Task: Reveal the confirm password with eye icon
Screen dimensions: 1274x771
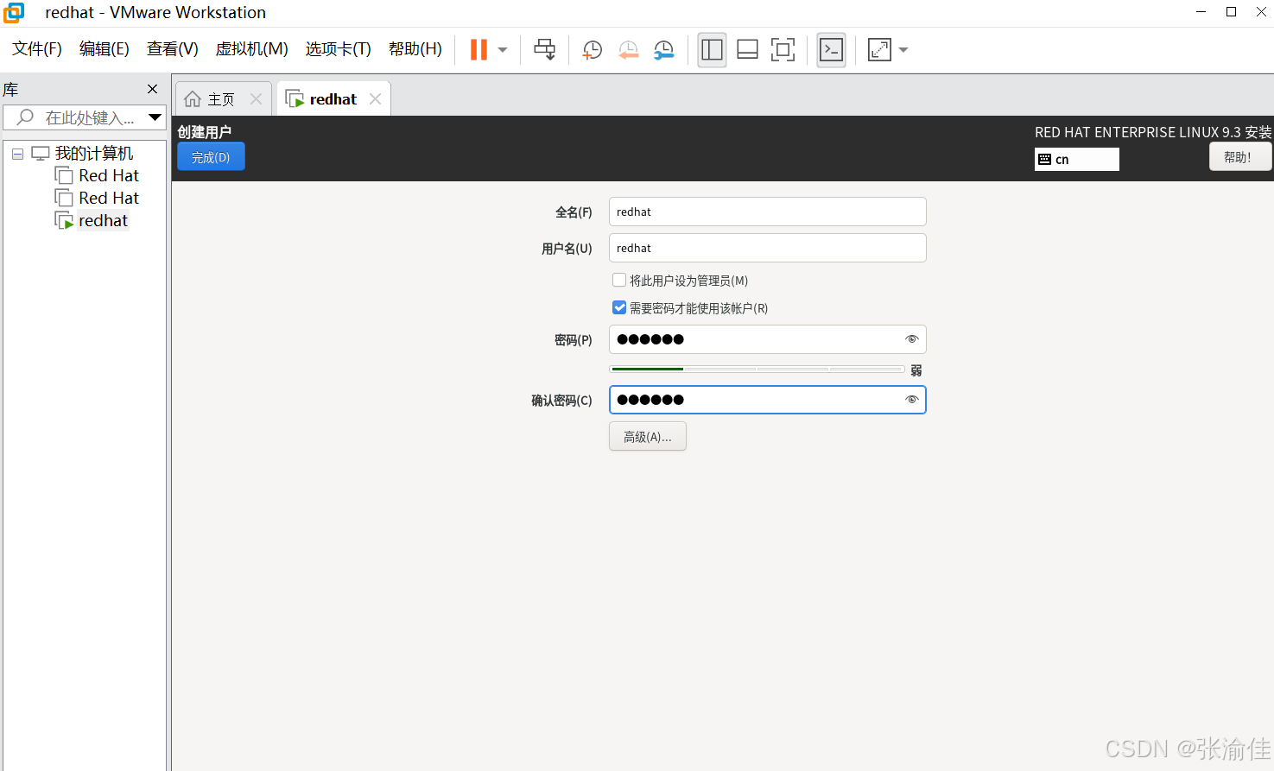Action: tap(911, 400)
